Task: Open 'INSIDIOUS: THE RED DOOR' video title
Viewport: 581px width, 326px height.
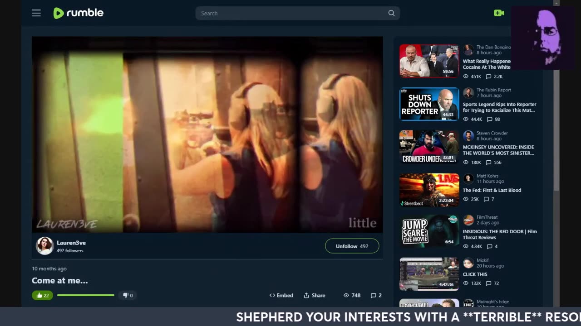Action: (x=500, y=235)
